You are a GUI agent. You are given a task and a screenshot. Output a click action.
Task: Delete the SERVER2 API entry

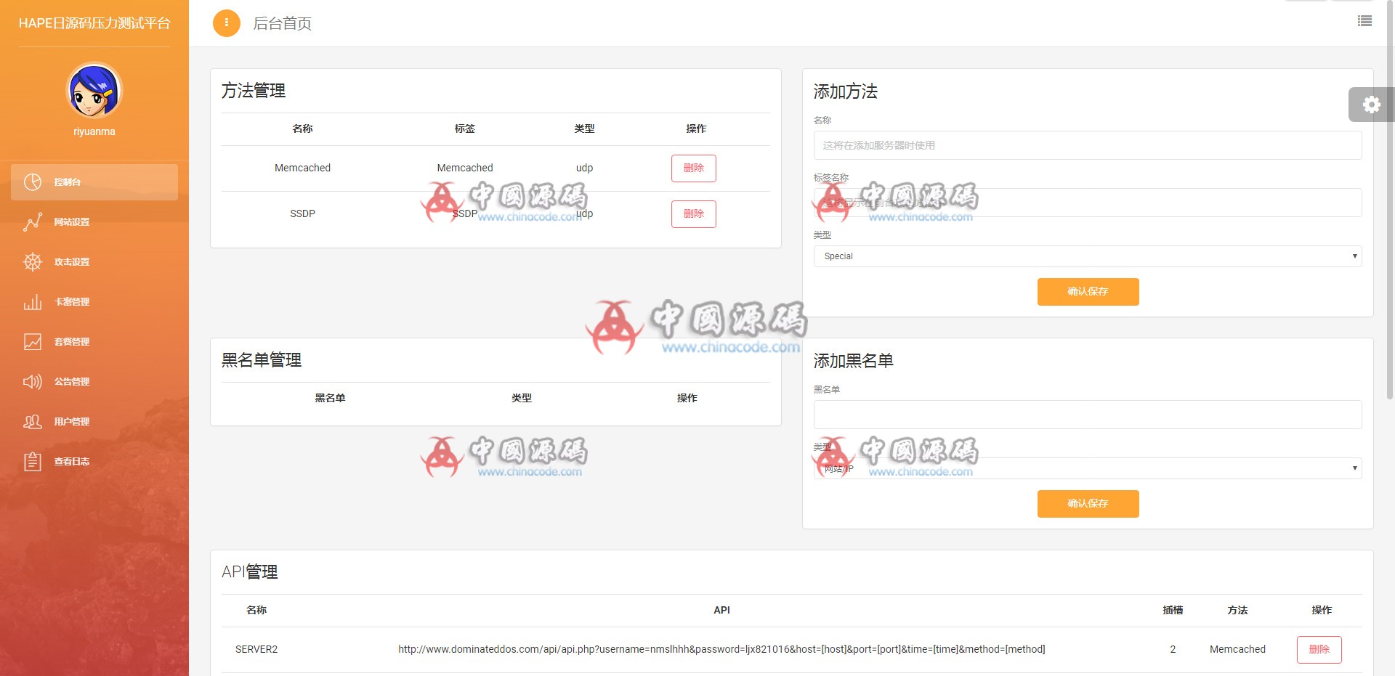pos(1319,649)
